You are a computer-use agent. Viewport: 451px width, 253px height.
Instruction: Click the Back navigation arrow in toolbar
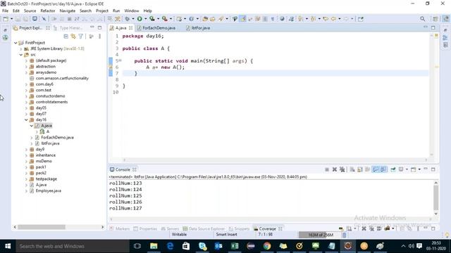pyautogui.click(x=333, y=19)
